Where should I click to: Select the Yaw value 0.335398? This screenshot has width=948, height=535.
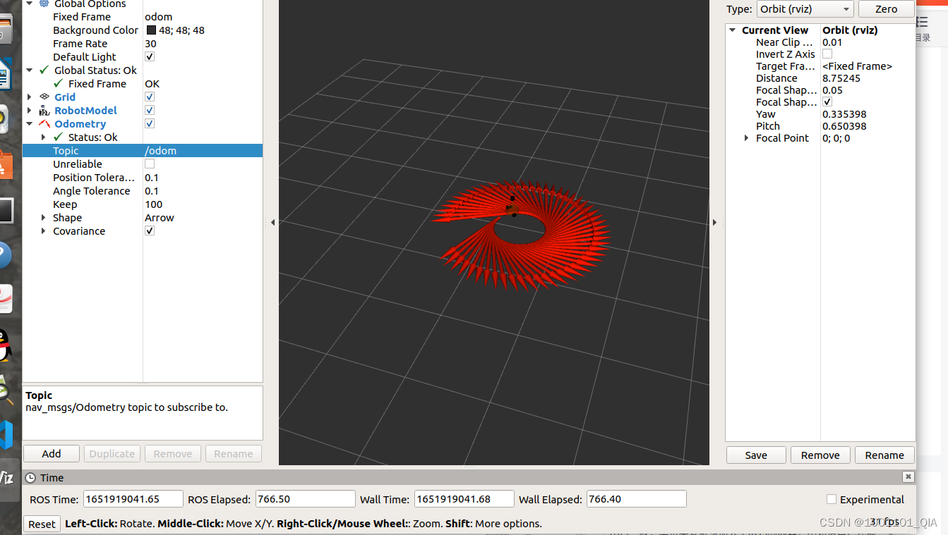[844, 114]
